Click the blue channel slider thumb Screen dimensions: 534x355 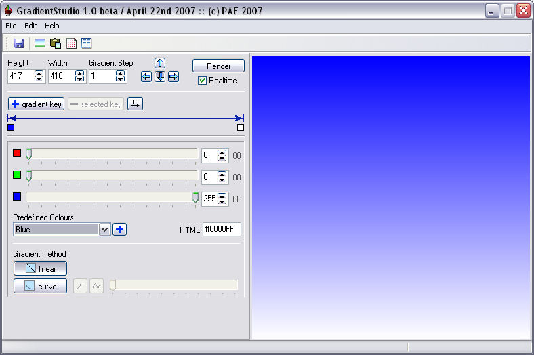point(195,197)
